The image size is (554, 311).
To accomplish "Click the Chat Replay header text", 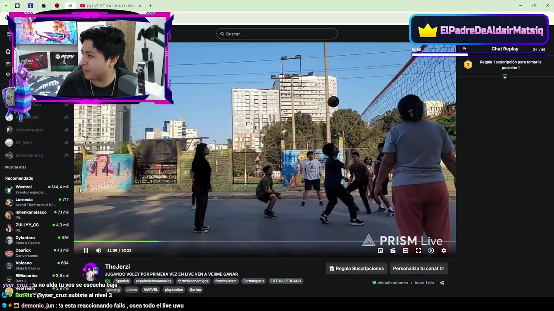I will (x=505, y=49).
